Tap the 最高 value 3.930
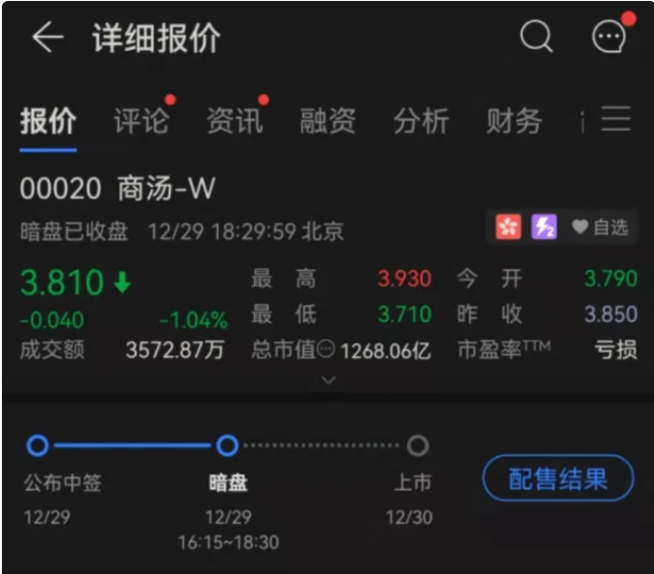 pos(404,279)
